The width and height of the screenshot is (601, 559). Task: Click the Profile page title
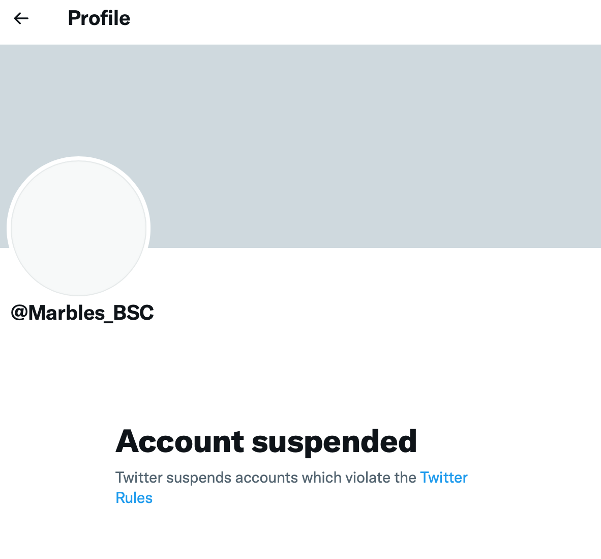pos(99,18)
